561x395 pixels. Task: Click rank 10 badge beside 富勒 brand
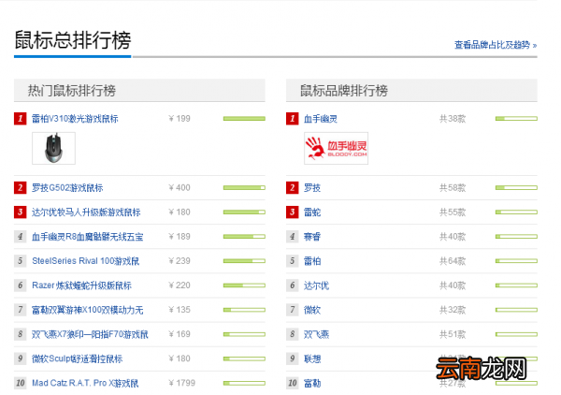coord(293,383)
